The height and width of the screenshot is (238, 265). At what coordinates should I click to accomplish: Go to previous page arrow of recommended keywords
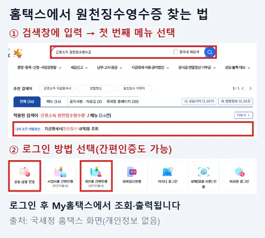(x=243, y=88)
